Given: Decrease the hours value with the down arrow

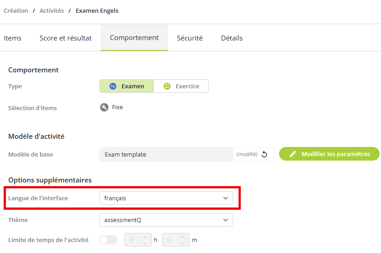Looking at the screenshot, I should tap(145, 243).
